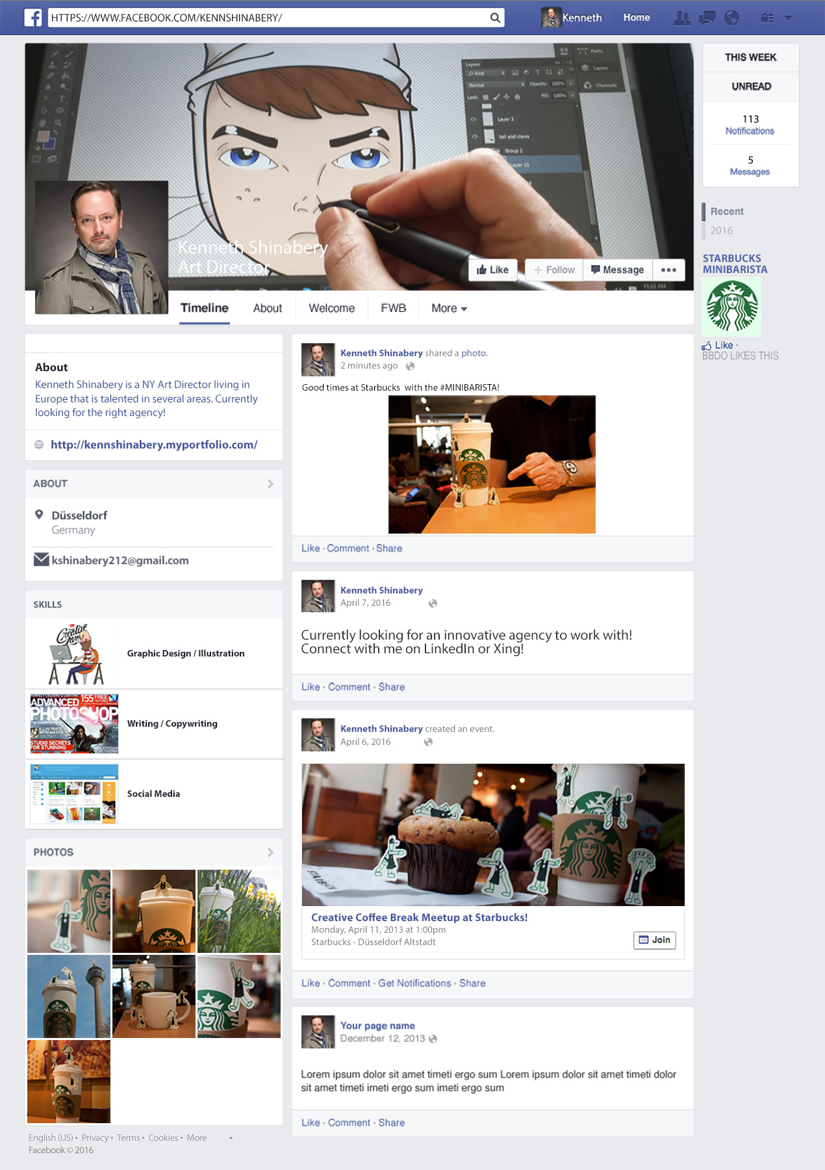Open the Creative Coffee Break Meetup event title

click(x=420, y=917)
